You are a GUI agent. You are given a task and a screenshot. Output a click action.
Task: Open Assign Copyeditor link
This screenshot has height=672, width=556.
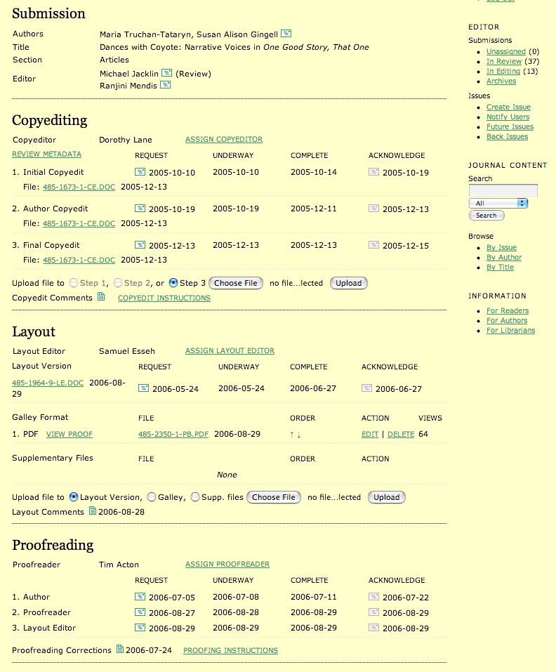(224, 139)
